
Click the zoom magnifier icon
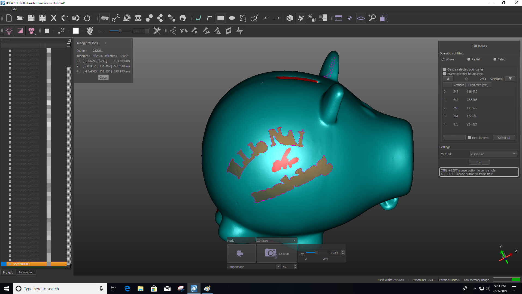(x=372, y=18)
